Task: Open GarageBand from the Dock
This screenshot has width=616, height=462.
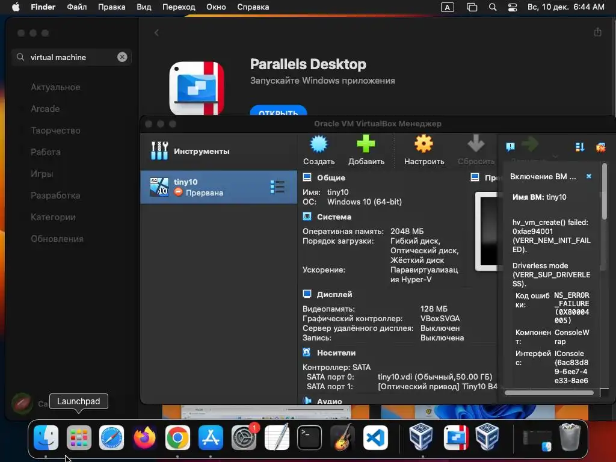Action: coord(342,437)
